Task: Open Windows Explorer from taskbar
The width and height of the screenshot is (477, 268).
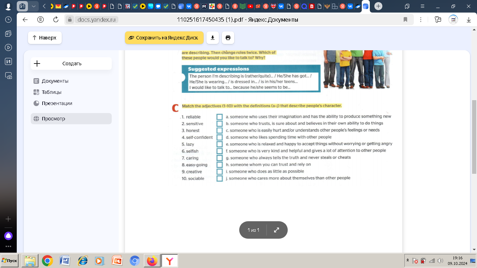Action: (30, 261)
